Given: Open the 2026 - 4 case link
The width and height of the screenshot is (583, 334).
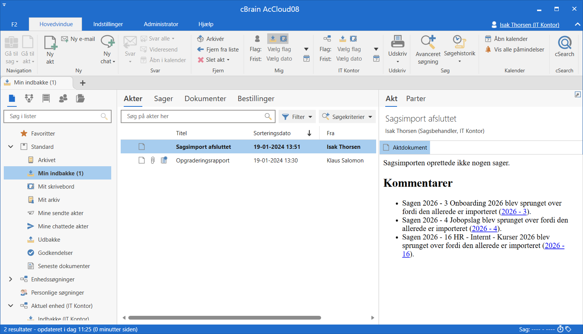Looking at the screenshot, I should coord(484,229).
